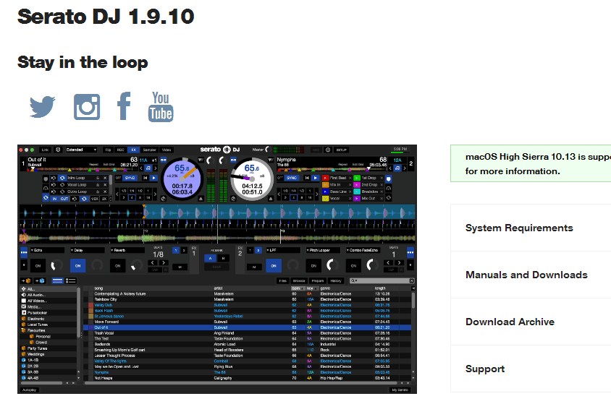Screen dimensions: 611x404
Task: Toggle keylock music note on deck 2
Action: [397, 168]
